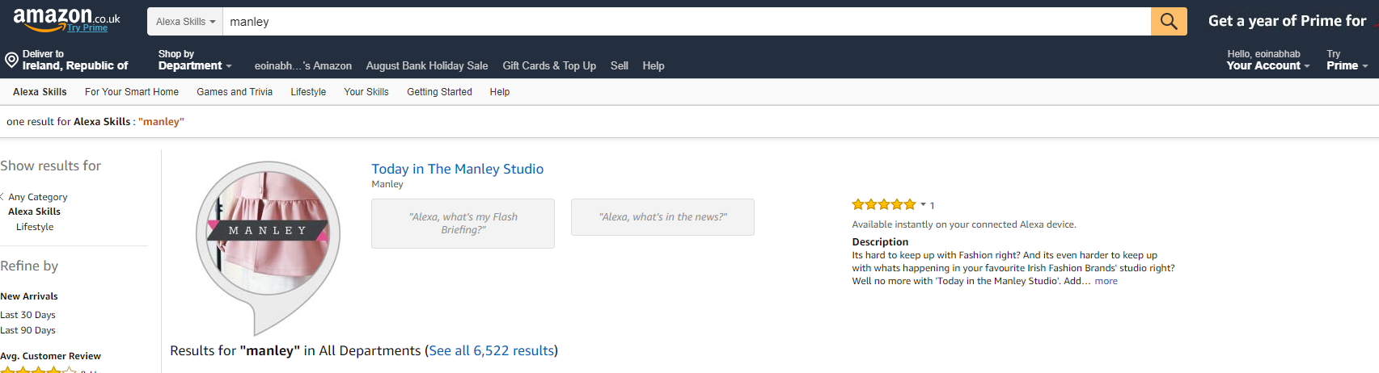Viewport: 1379px width, 373px height.
Task: Expand the Try Prime dropdown
Action: (x=1347, y=61)
